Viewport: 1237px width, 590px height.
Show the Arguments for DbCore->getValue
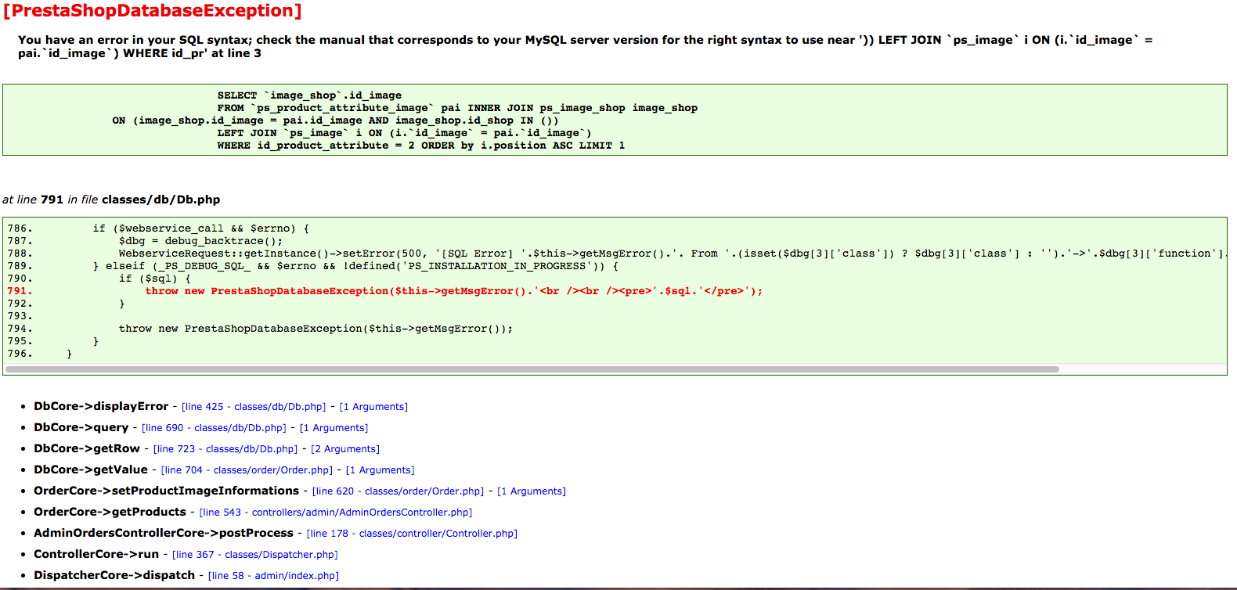click(380, 470)
